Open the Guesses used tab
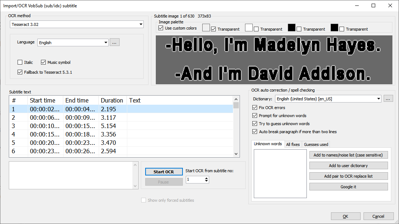The height and width of the screenshot is (224, 399). [x=316, y=144]
